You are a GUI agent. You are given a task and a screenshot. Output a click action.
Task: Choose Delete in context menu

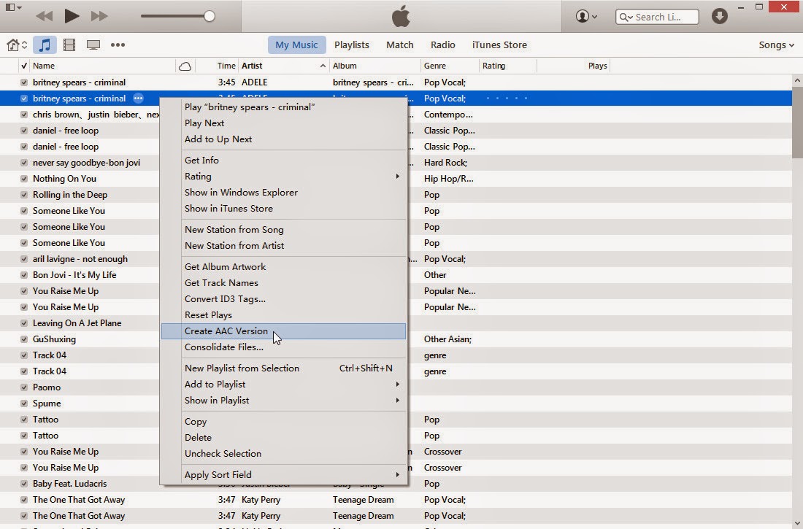tap(283, 438)
